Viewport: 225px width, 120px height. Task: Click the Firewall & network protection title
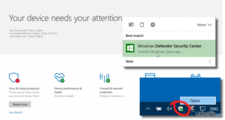[111, 90]
